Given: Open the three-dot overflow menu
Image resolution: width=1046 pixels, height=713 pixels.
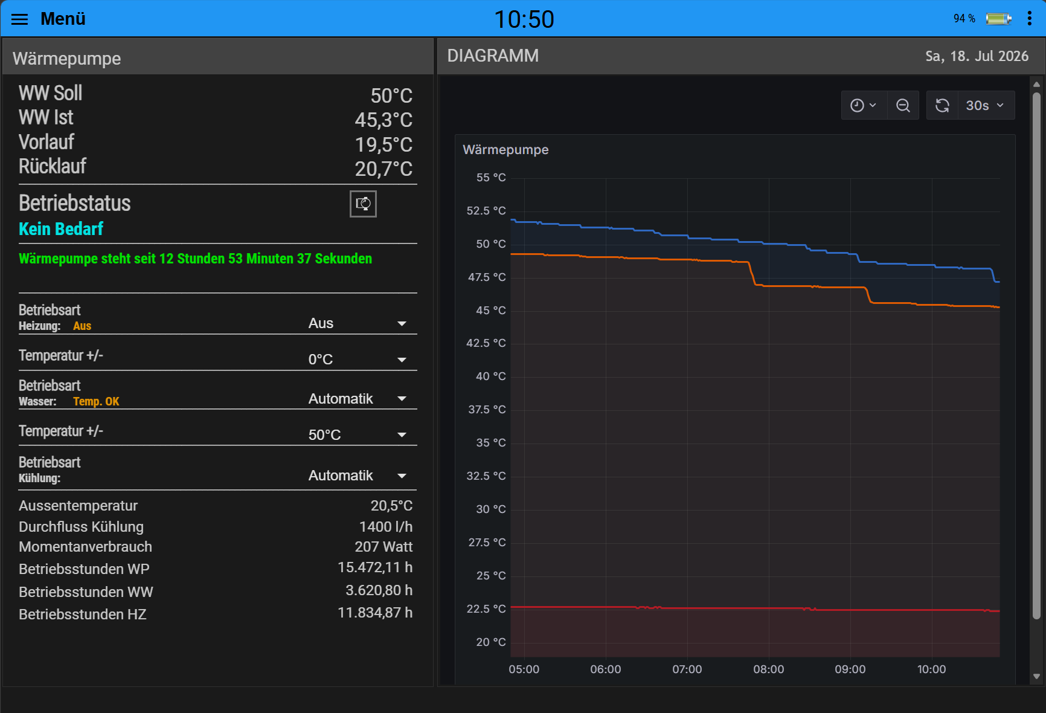Looking at the screenshot, I should coord(1030,19).
